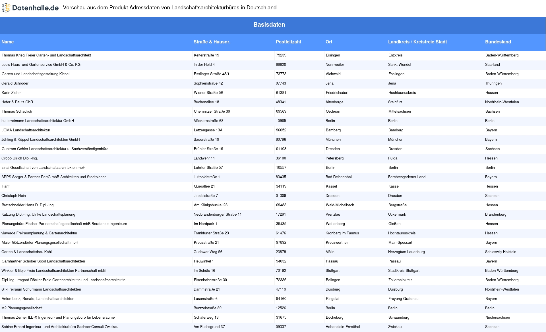Click ST-Freiraum Schürmann Landschaftsarchitekten entry
The width and height of the screenshot is (546, 332).
(41, 289)
